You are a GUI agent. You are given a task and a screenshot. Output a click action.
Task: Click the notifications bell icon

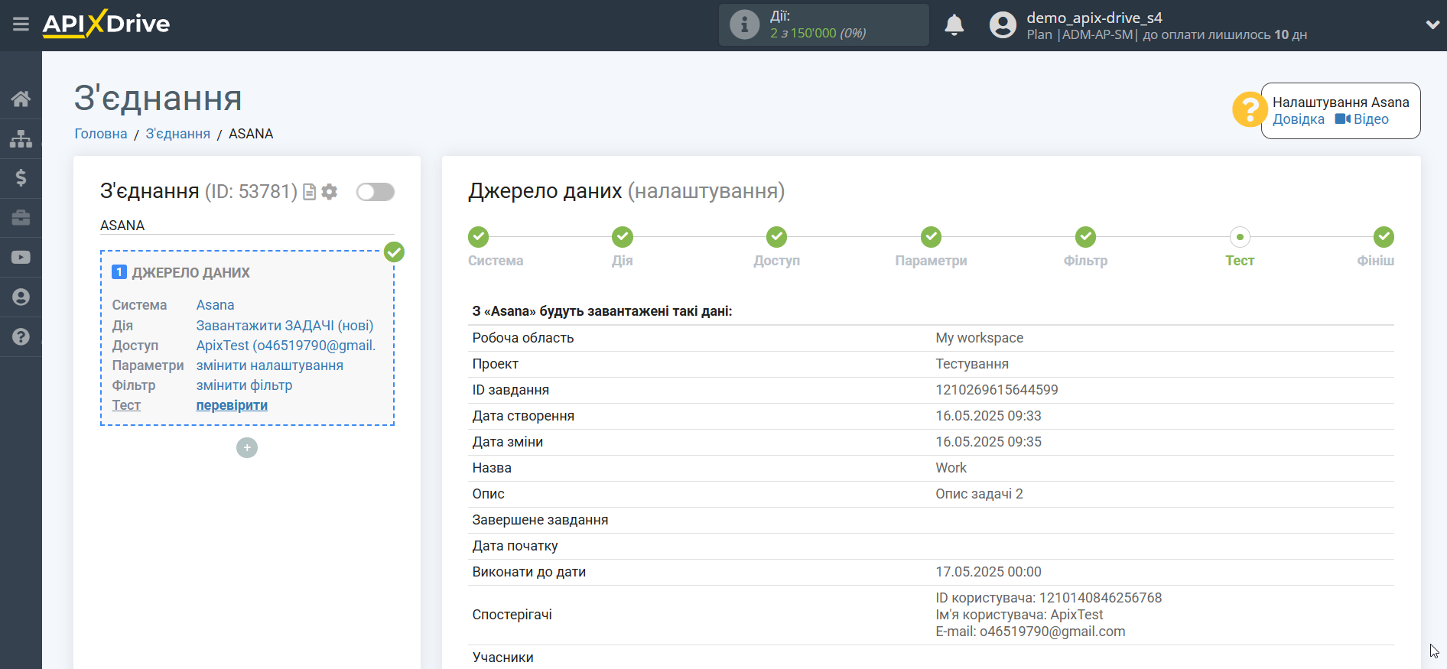click(x=954, y=25)
